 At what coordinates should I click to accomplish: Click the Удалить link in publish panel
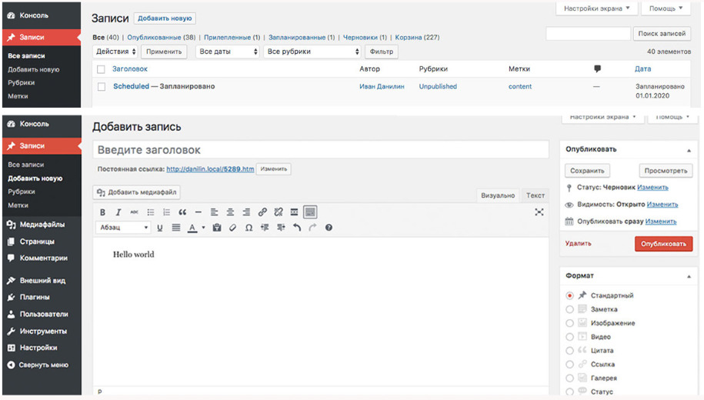(578, 243)
